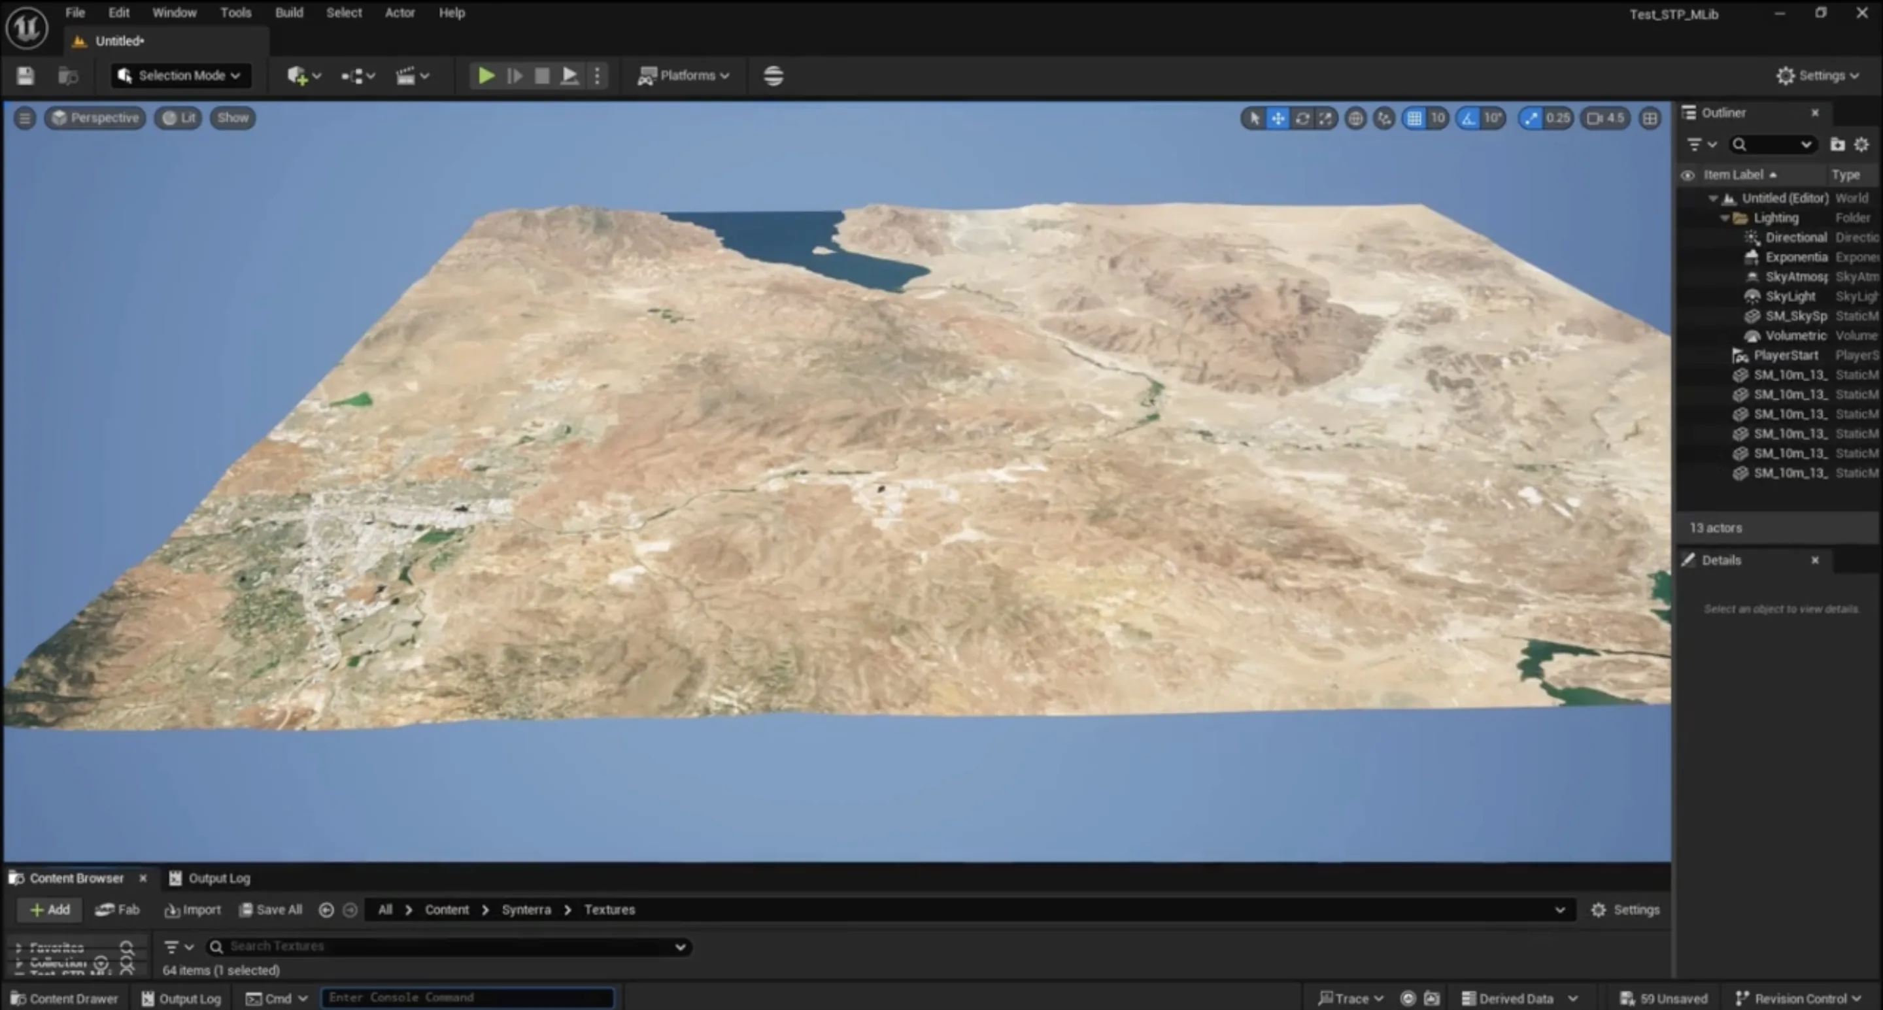1883x1010 pixels.
Task: Click the viewport layout maximize icon
Action: [1650, 118]
